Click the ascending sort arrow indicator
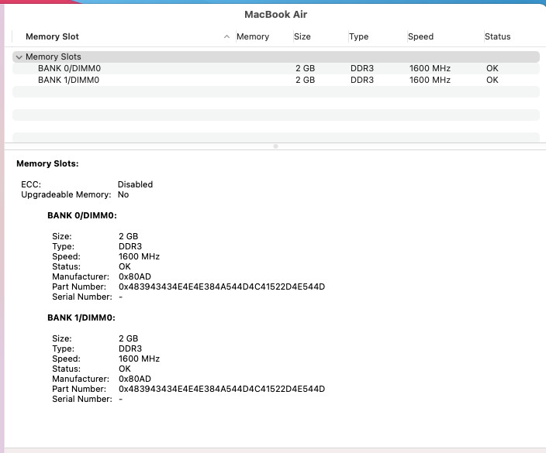 (x=226, y=36)
